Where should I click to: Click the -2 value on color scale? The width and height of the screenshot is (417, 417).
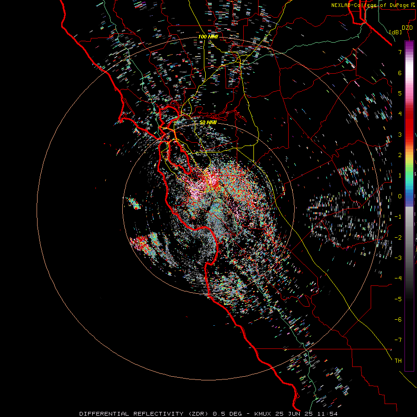[398, 238]
